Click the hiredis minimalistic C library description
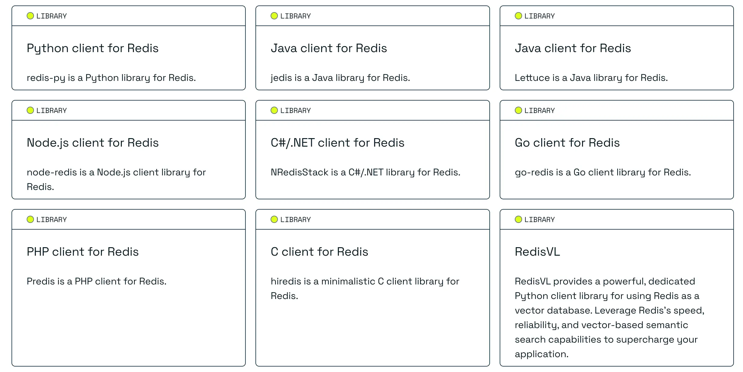This screenshot has width=743, height=372. click(365, 282)
